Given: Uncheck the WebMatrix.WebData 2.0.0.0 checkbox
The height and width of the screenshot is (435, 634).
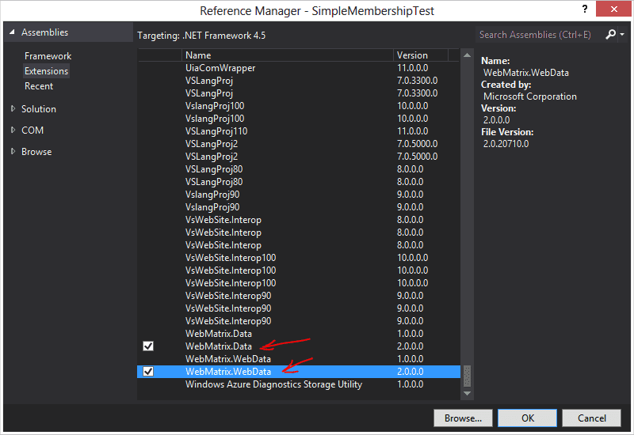Looking at the screenshot, I should tap(148, 372).
